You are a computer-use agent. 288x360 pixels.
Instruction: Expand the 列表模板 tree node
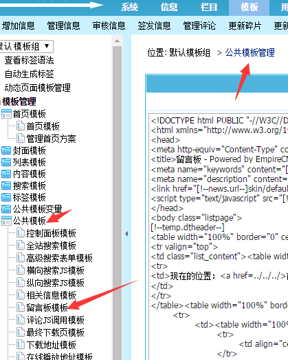coord(29,162)
